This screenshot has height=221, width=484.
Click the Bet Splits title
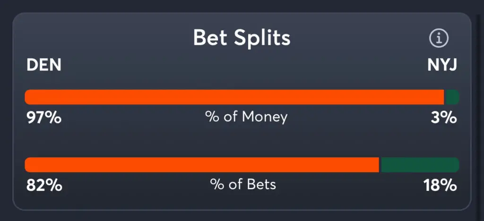(242, 38)
